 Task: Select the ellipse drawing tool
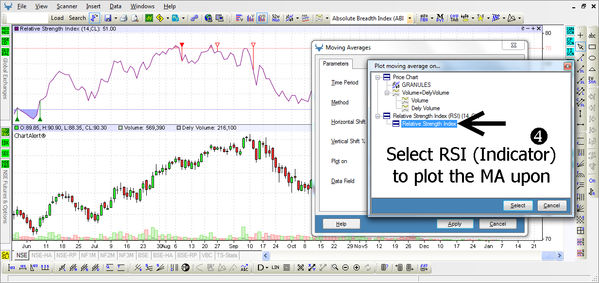(592, 58)
